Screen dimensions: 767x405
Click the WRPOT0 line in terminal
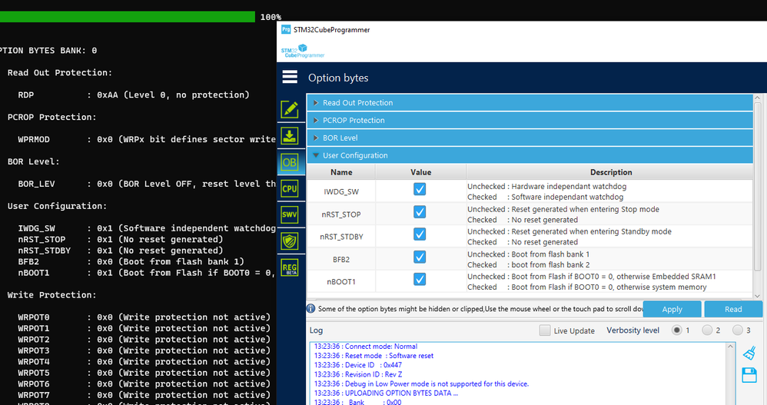144,317
